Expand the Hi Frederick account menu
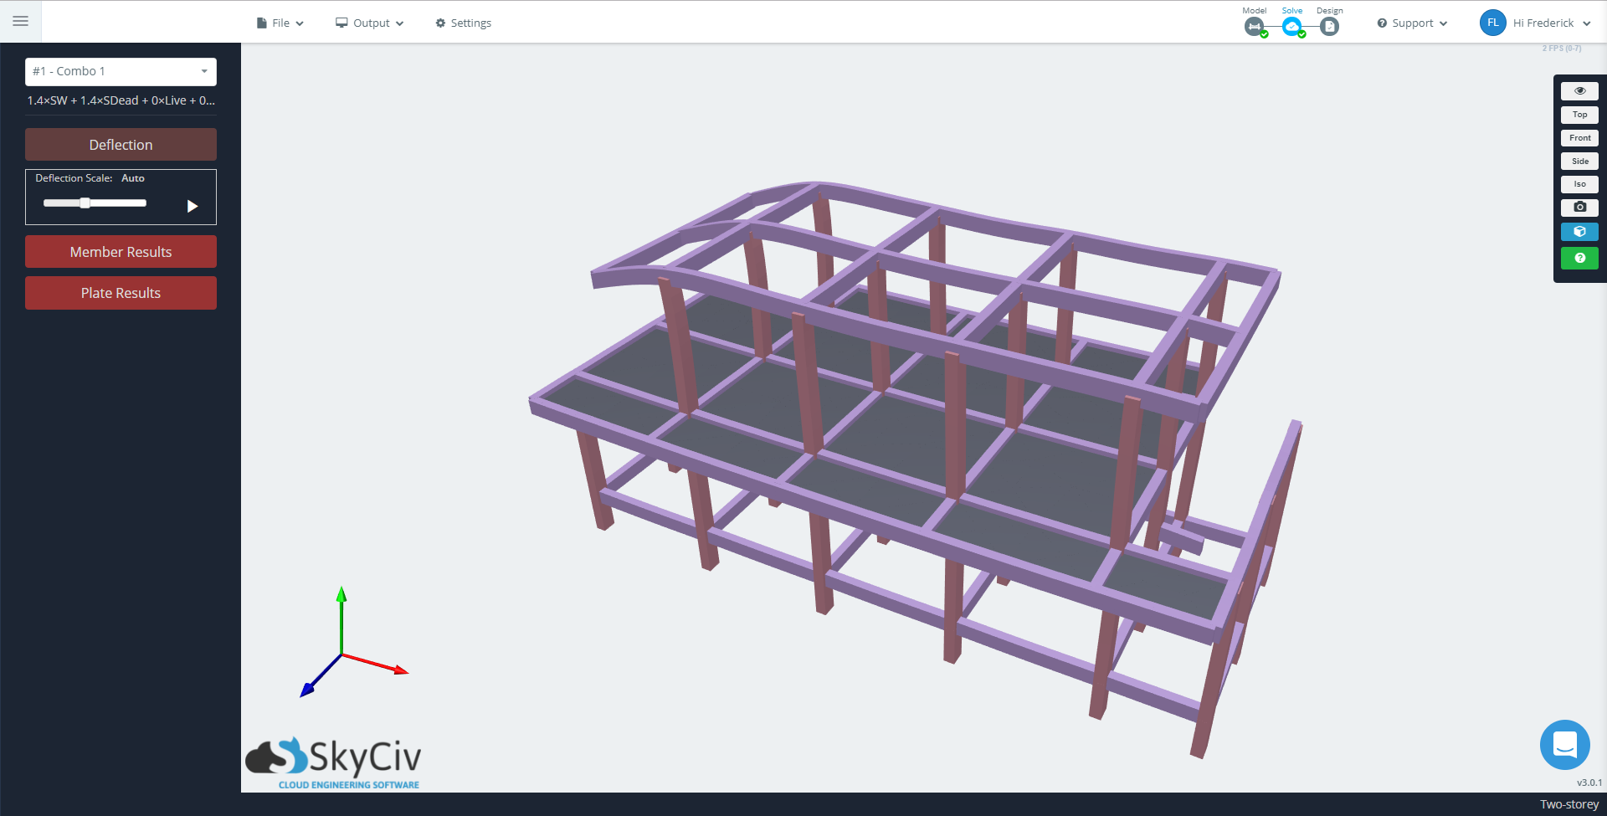Image resolution: width=1607 pixels, height=816 pixels. click(1551, 23)
